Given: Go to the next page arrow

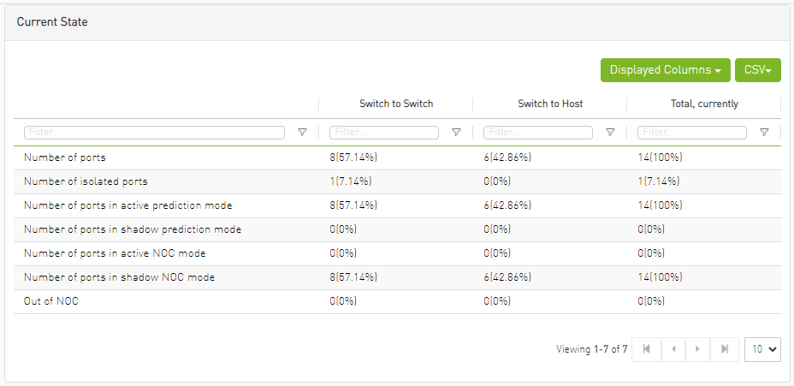Looking at the screenshot, I should tap(698, 349).
